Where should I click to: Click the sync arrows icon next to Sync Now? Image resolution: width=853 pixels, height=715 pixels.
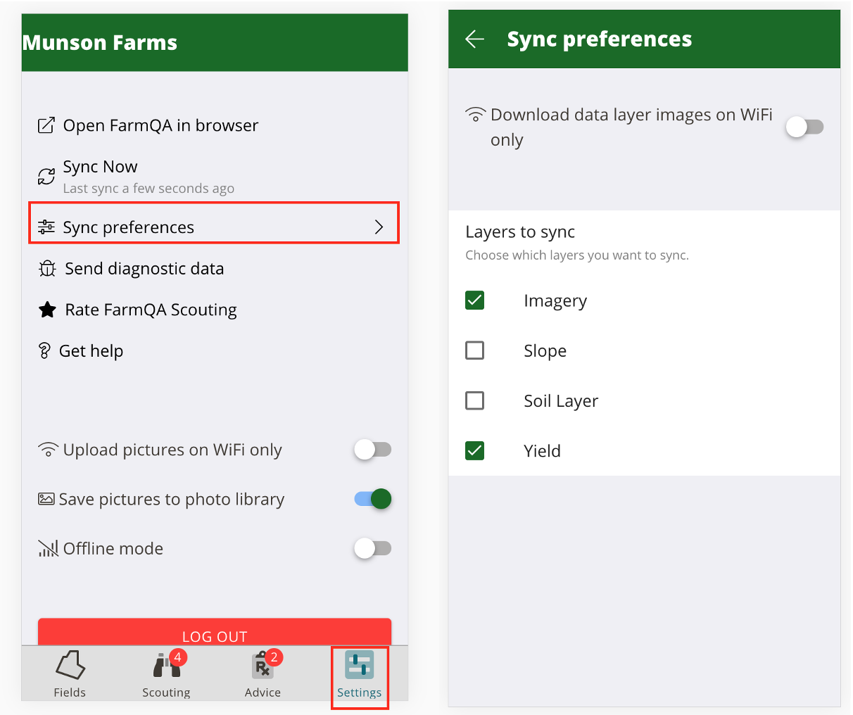pyautogui.click(x=46, y=176)
